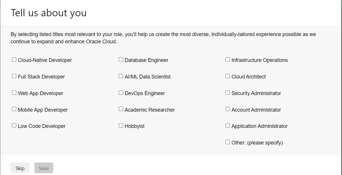Screen dimensions: 342x175
Task: Tick the DevOps Engineer checkbox
Action: pyautogui.click(x=121, y=93)
